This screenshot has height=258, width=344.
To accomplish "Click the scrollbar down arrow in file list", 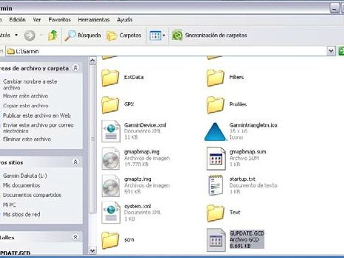I will (93, 251).
